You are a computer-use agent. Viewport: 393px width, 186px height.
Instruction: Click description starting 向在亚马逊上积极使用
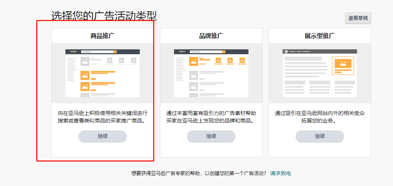pos(103,117)
